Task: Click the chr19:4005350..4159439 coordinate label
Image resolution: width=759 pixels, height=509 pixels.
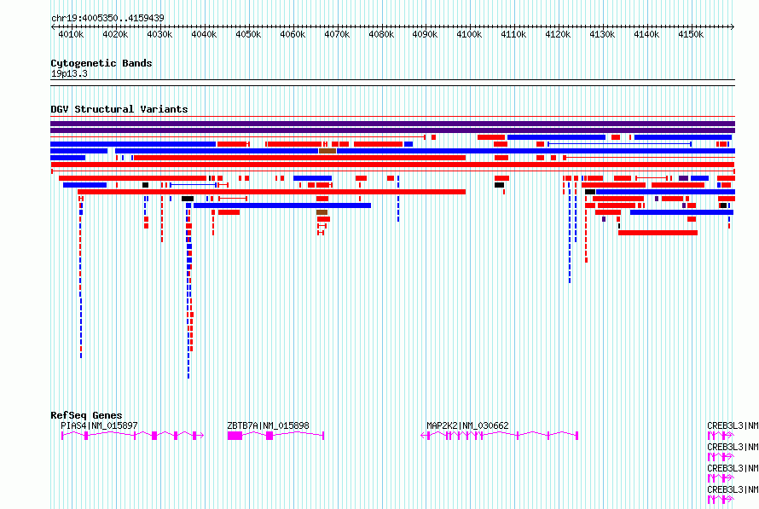Action: pos(107,18)
